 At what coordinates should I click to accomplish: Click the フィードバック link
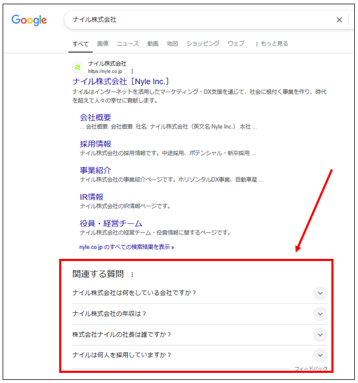311,368
